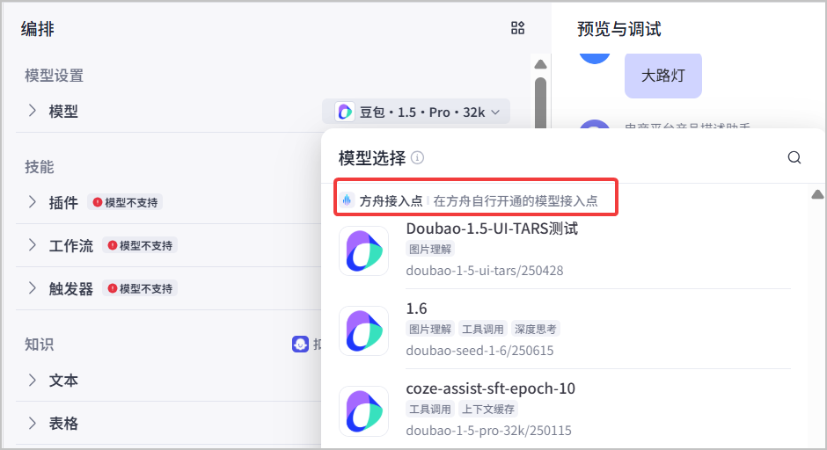Click the 1.6 model logo icon
This screenshot has width=827, height=450.
[x=364, y=331]
